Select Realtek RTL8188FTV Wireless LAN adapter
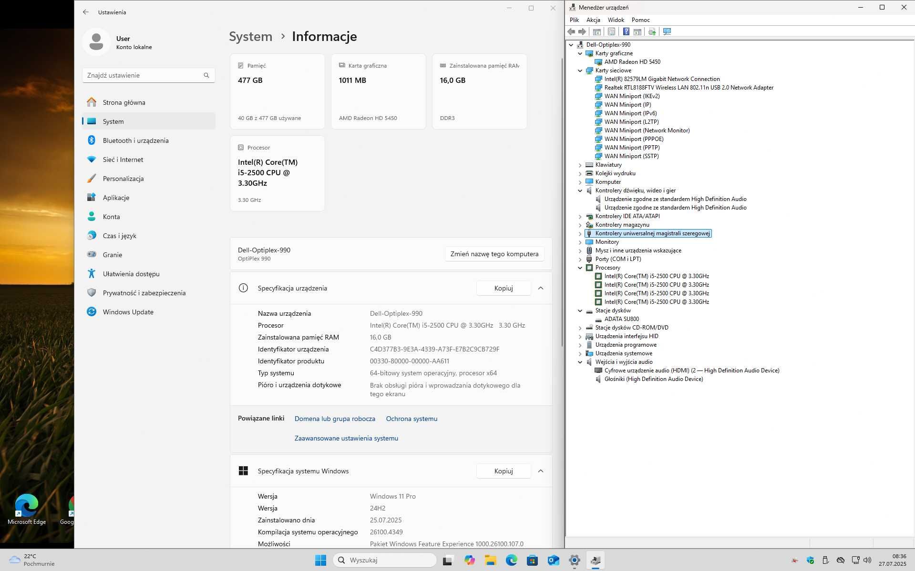This screenshot has height=571, width=915. pos(689,88)
